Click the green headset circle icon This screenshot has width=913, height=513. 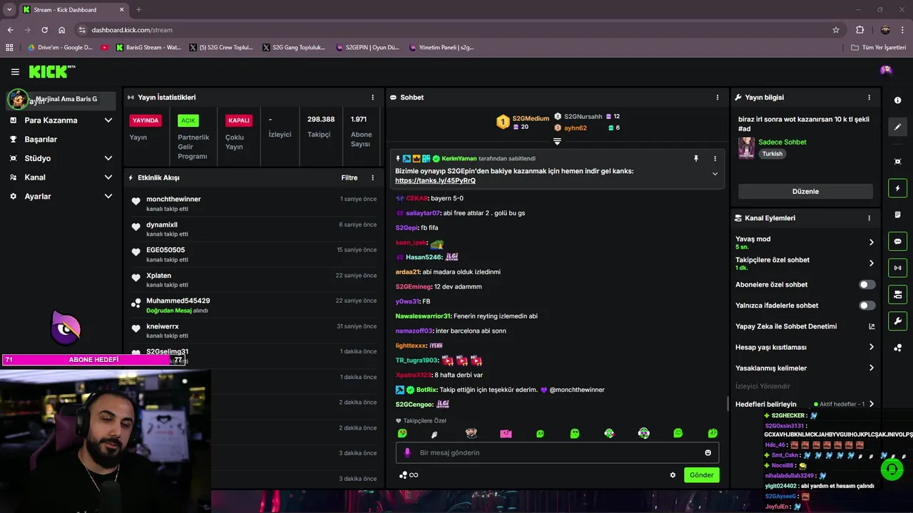(x=892, y=469)
